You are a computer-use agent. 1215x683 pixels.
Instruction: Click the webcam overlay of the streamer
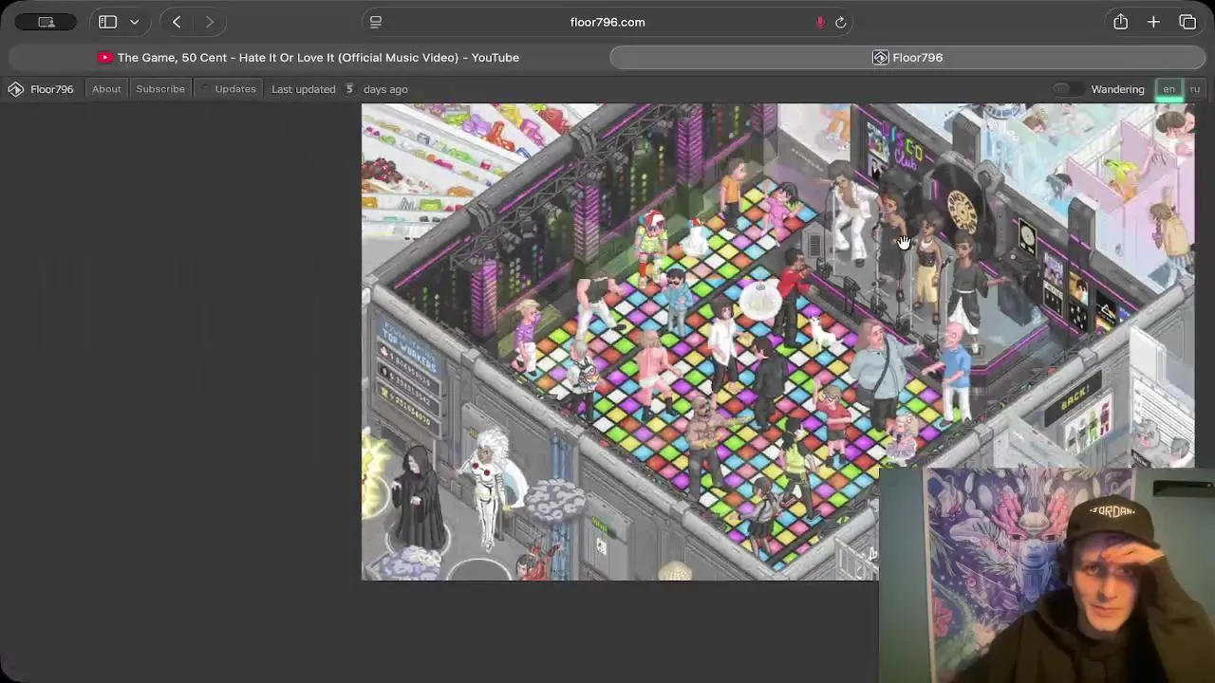[1047, 575]
